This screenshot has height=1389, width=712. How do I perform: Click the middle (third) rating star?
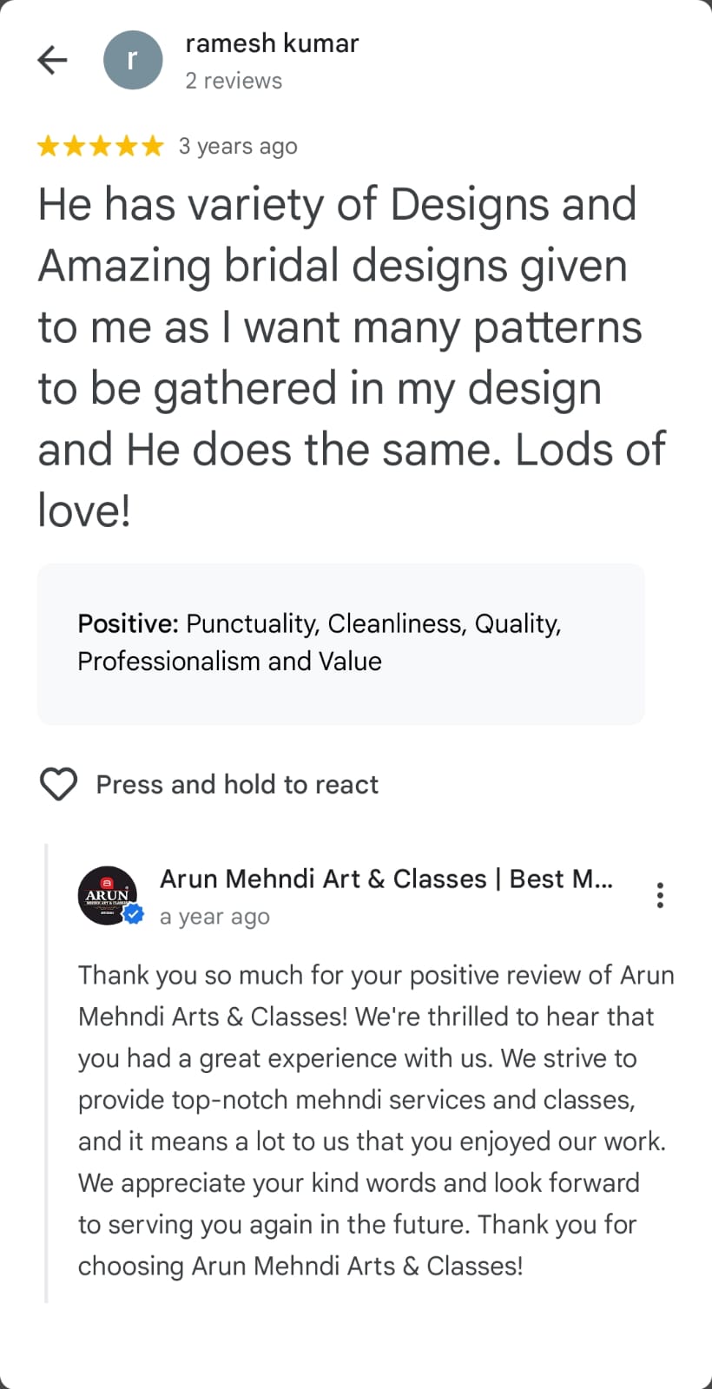pos(101,146)
